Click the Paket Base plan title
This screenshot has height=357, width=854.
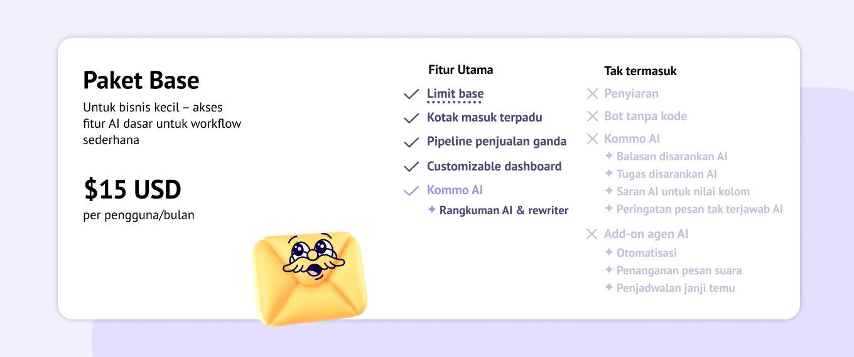click(141, 81)
